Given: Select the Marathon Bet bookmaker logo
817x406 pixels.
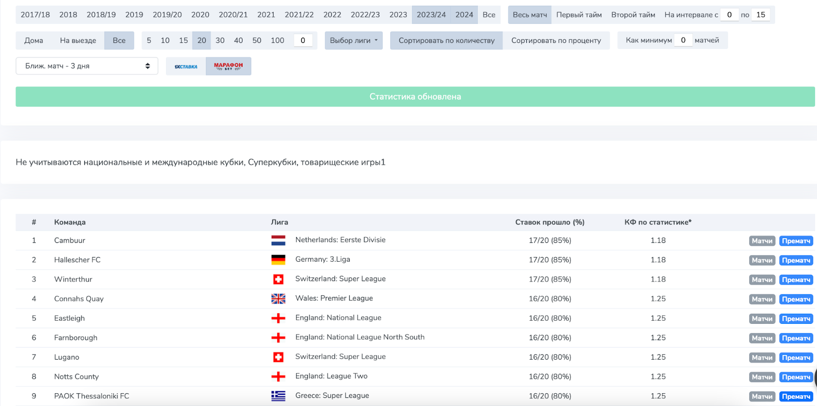Looking at the screenshot, I should pos(228,66).
